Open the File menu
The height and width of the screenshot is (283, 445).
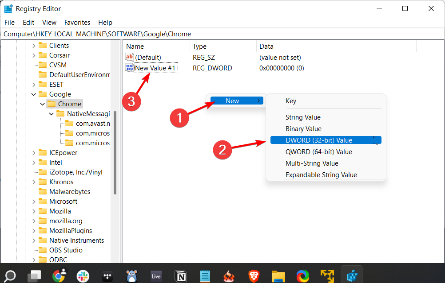pyautogui.click(x=9, y=22)
